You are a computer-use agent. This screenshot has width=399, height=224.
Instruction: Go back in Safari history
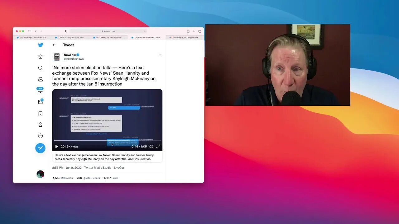pos(36,31)
